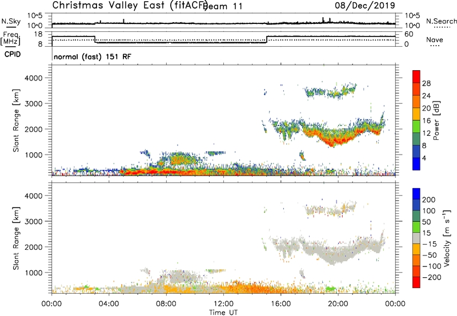The image size is (457, 316).
Task: Click the '28' power colorbar tick
Action: pos(426,83)
